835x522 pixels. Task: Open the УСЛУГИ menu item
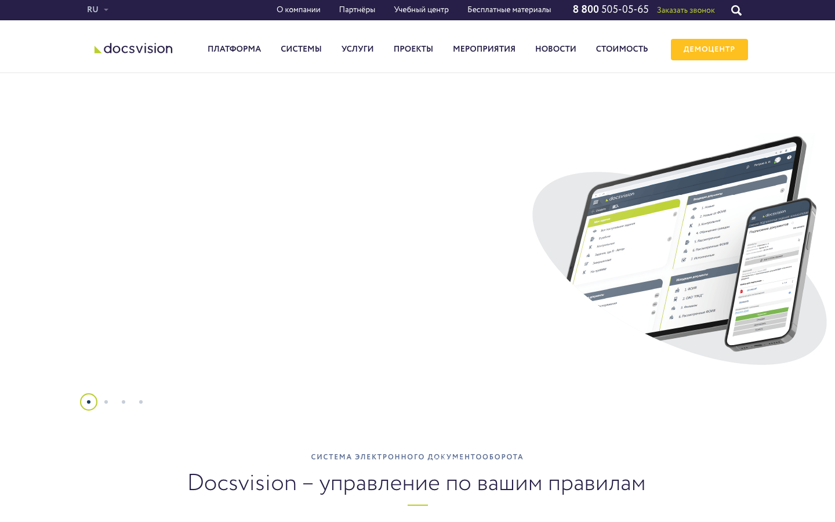[x=357, y=49]
